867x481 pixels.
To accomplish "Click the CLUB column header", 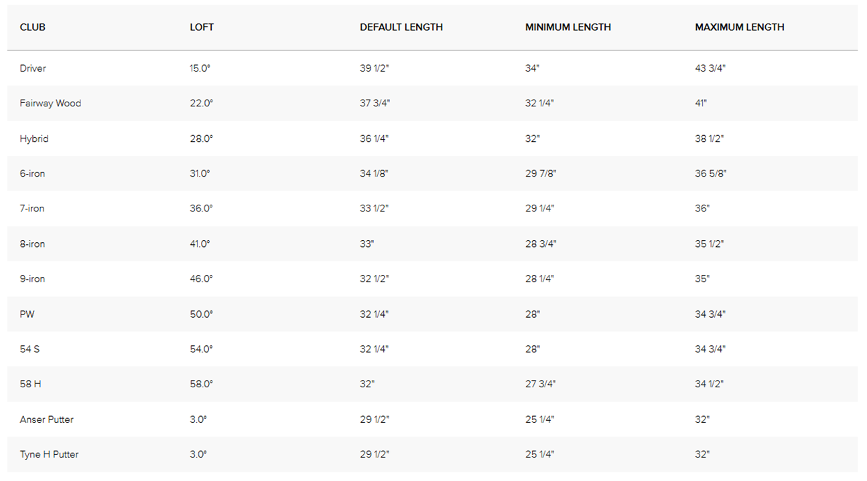I will point(33,27).
